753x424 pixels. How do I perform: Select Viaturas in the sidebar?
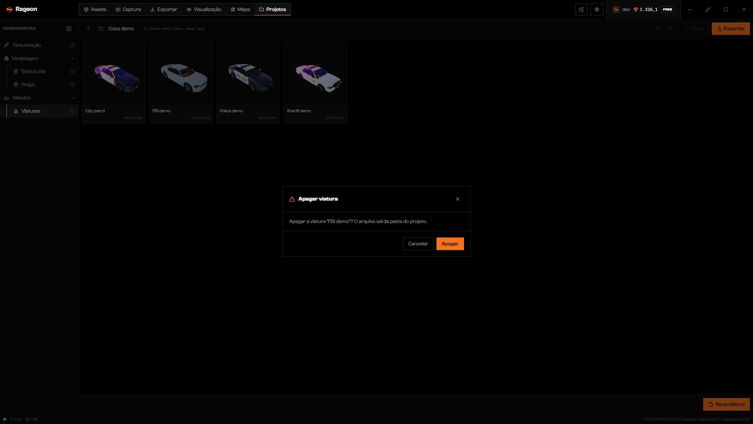coord(42,111)
